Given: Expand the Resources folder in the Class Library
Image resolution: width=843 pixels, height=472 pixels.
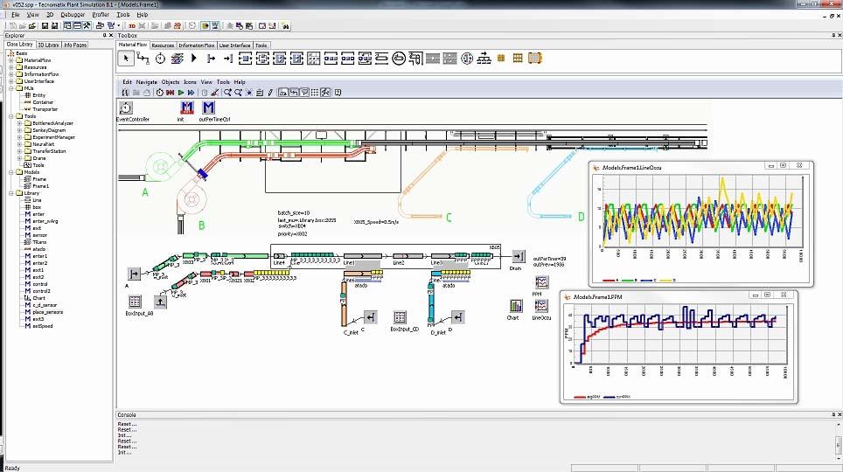Looking at the screenshot, I should click(10, 67).
